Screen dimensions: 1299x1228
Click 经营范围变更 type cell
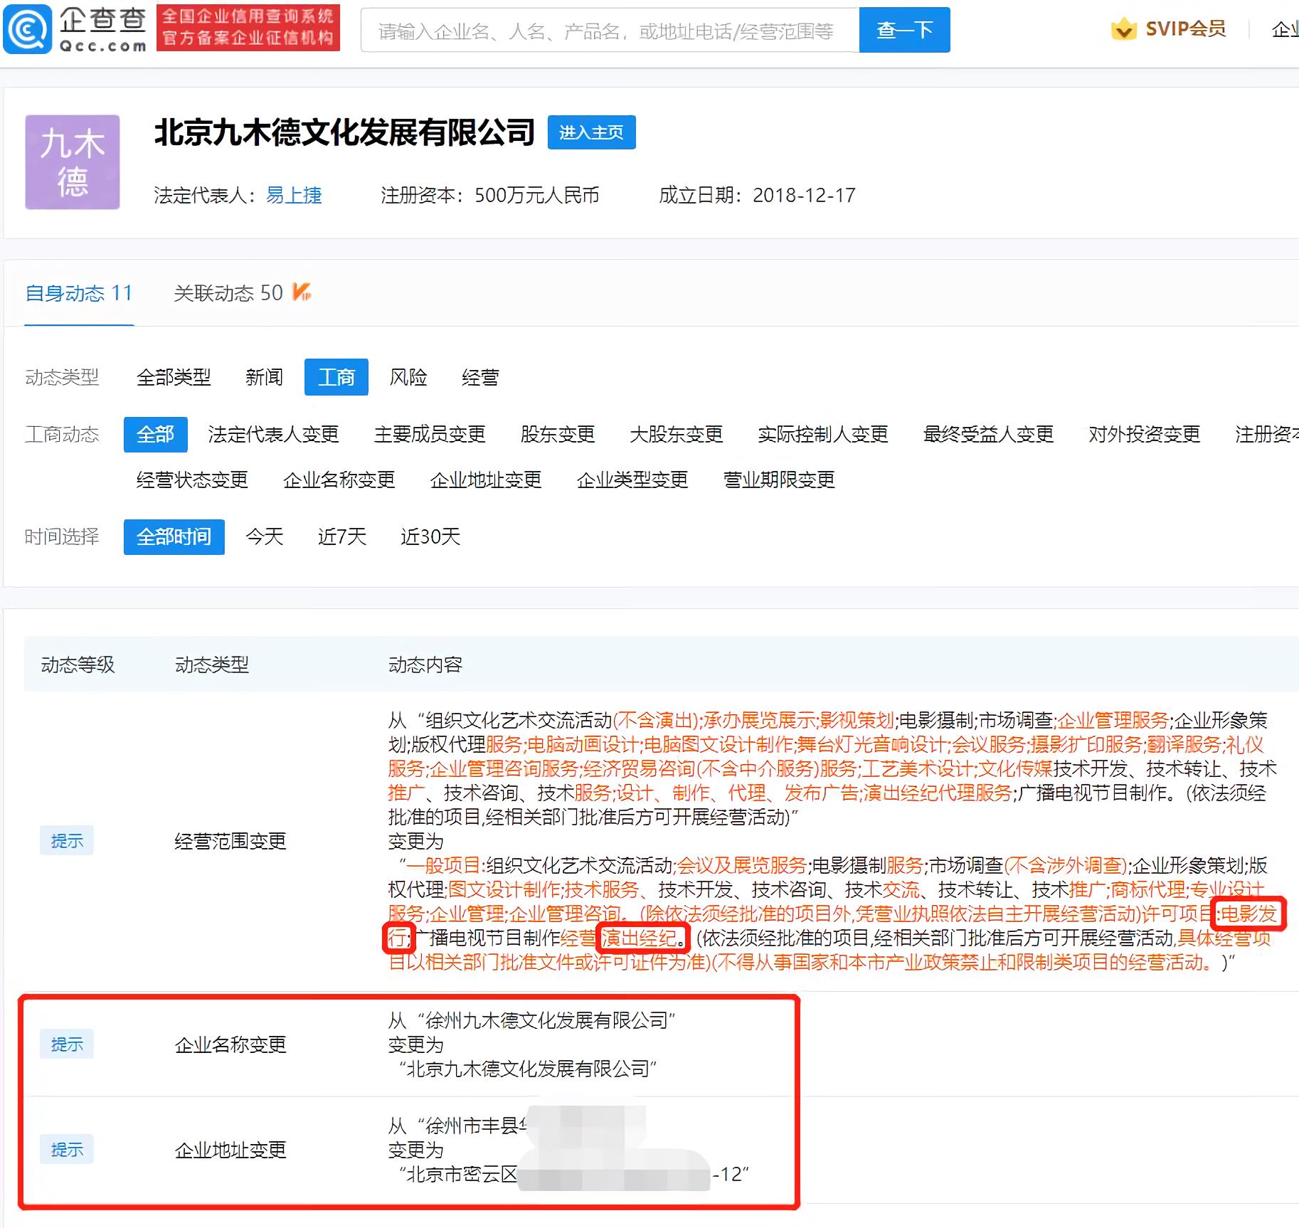click(230, 842)
